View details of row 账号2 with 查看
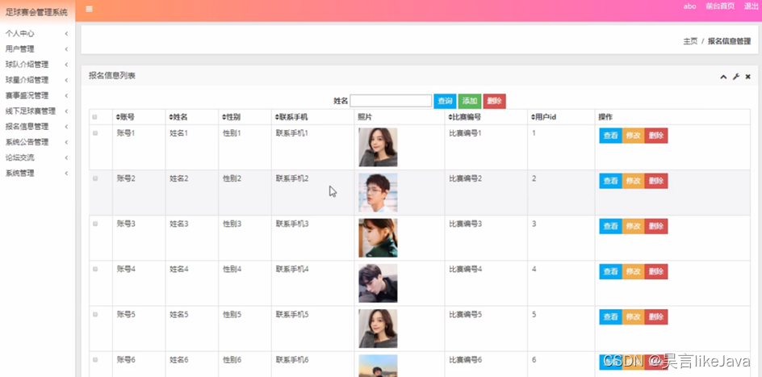 (610, 181)
